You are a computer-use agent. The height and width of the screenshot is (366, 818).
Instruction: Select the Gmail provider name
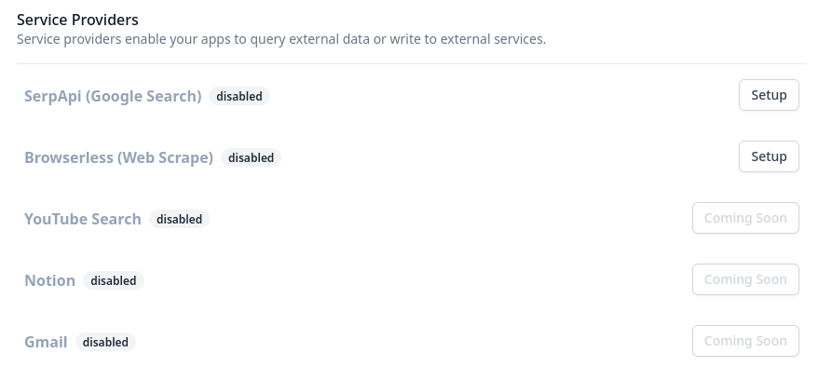click(46, 342)
